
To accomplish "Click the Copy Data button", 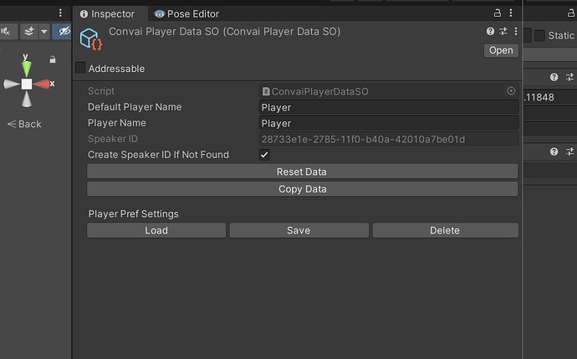I will [302, 189].
